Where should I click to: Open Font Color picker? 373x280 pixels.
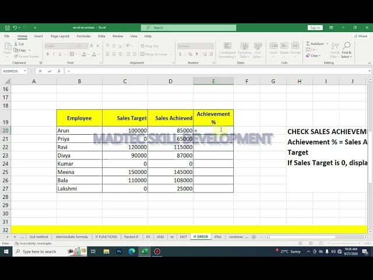[x=94, y=54]
